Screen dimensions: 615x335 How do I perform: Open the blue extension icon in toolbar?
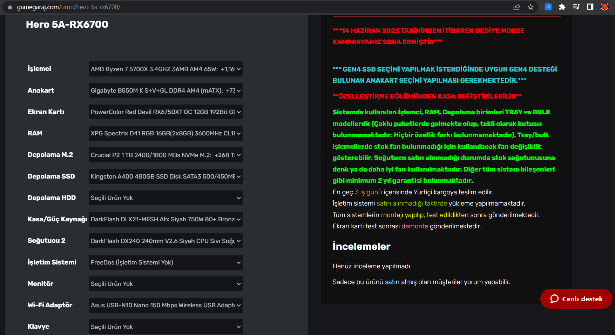tap(548, 7)
